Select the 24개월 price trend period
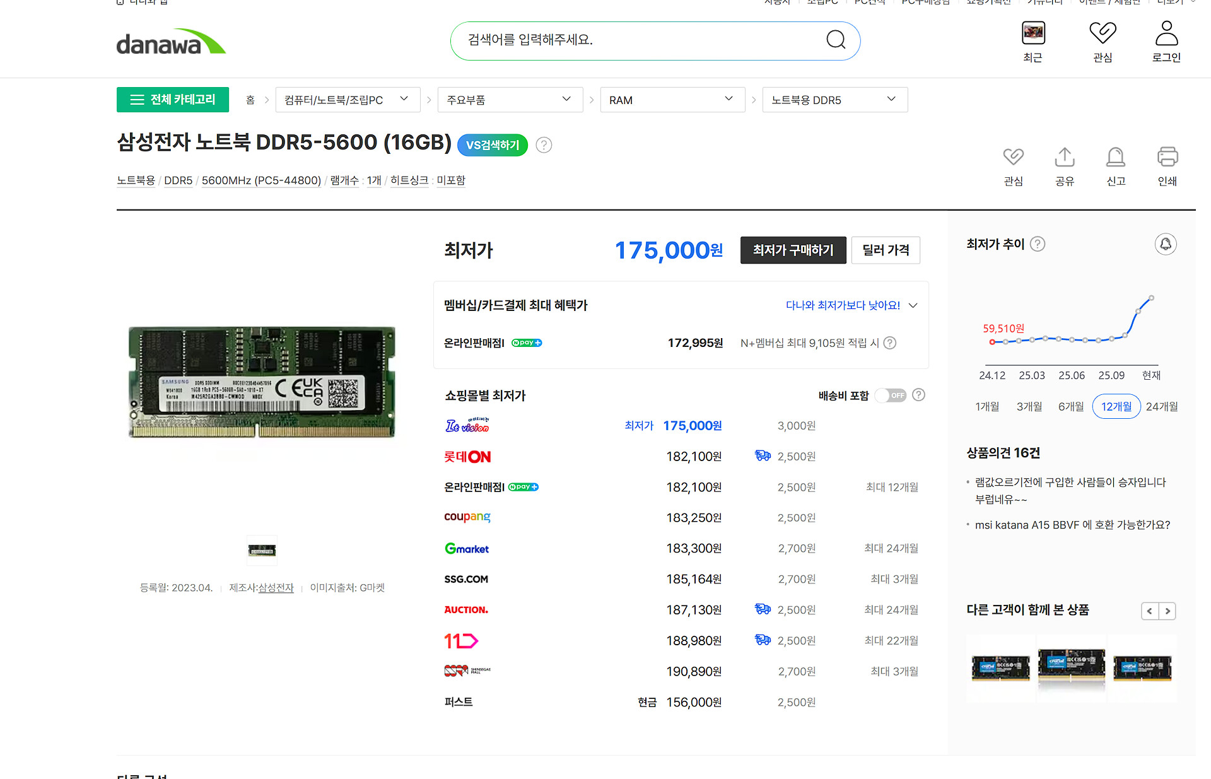Screen dimensions: 1211x779 coord(1161,407)
